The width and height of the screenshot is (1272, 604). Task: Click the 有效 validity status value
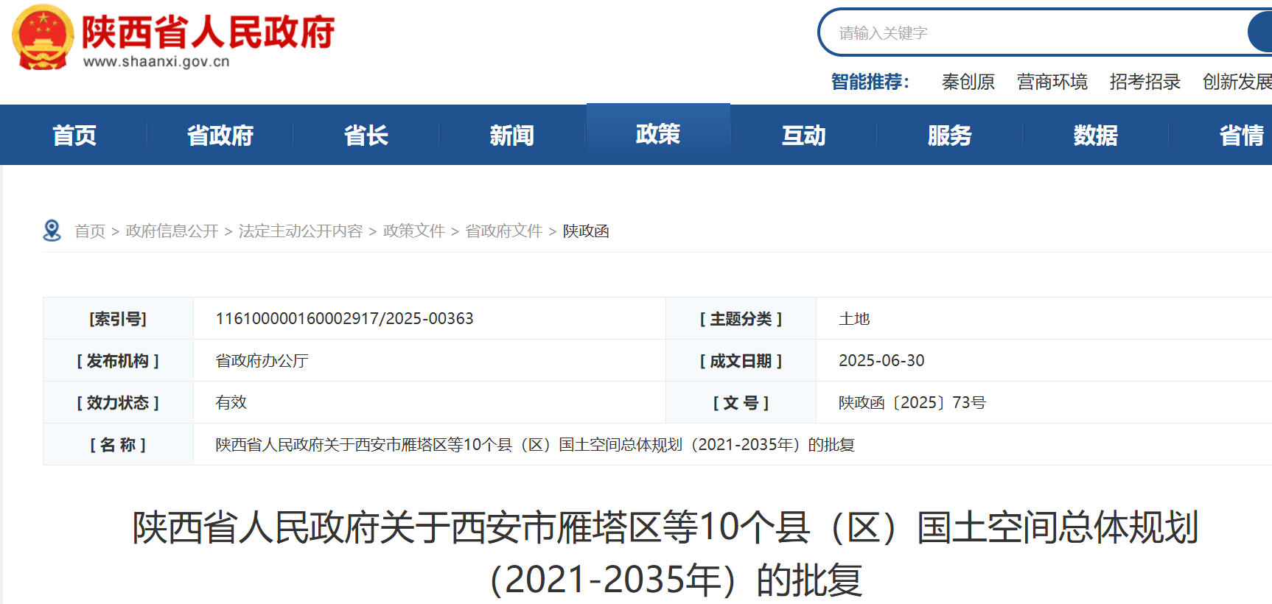click(x=231, y=402)
